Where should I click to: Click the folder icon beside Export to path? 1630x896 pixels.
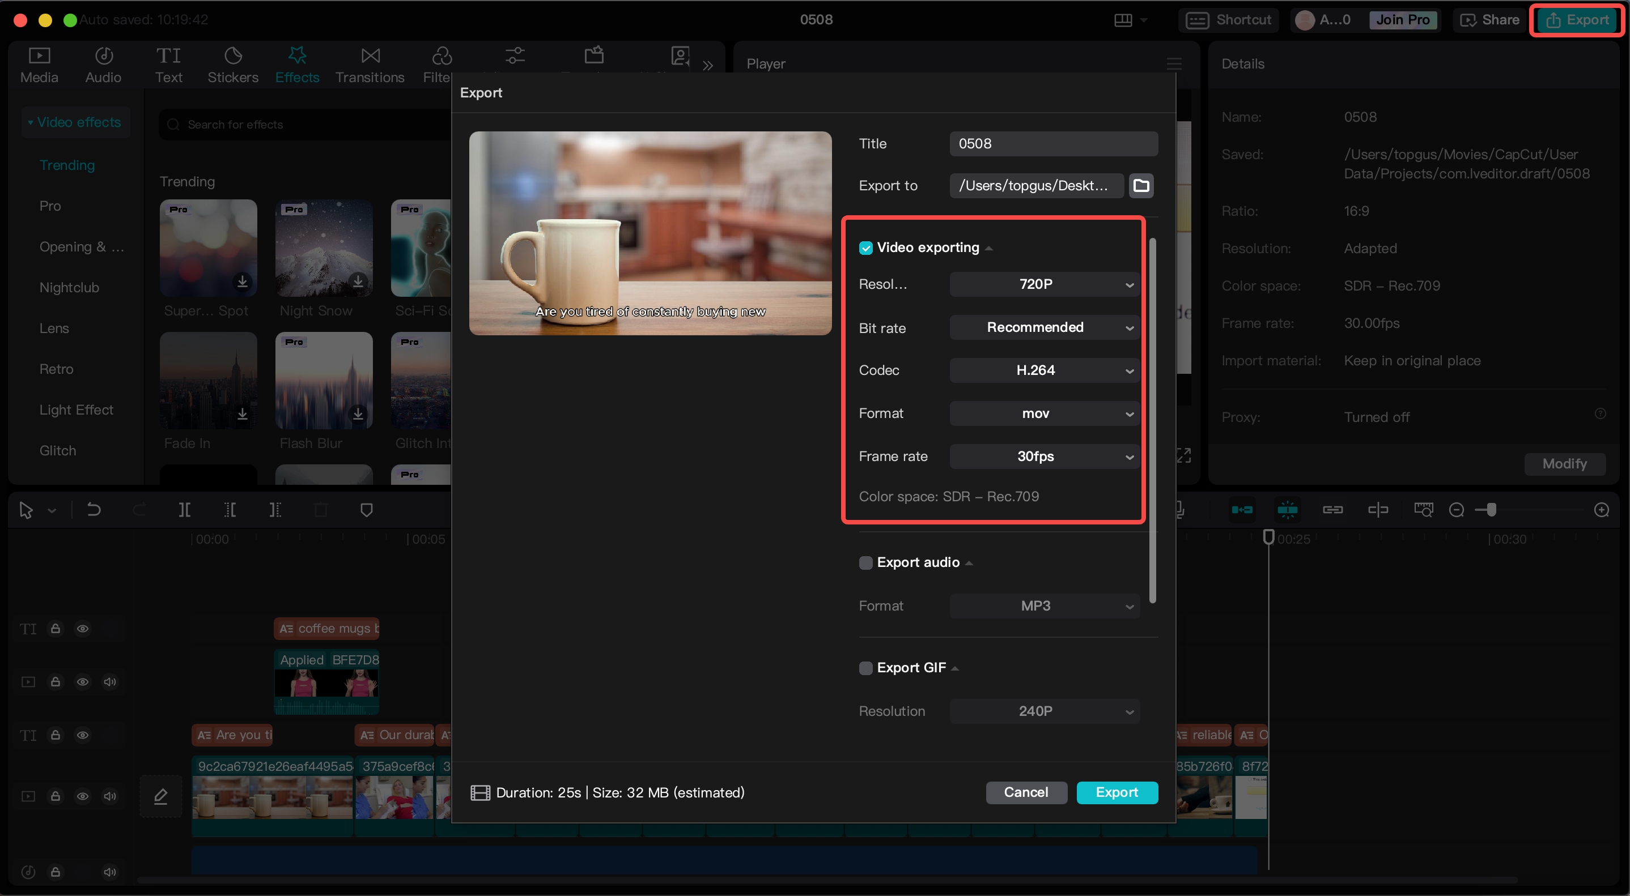click(1141, 185)
